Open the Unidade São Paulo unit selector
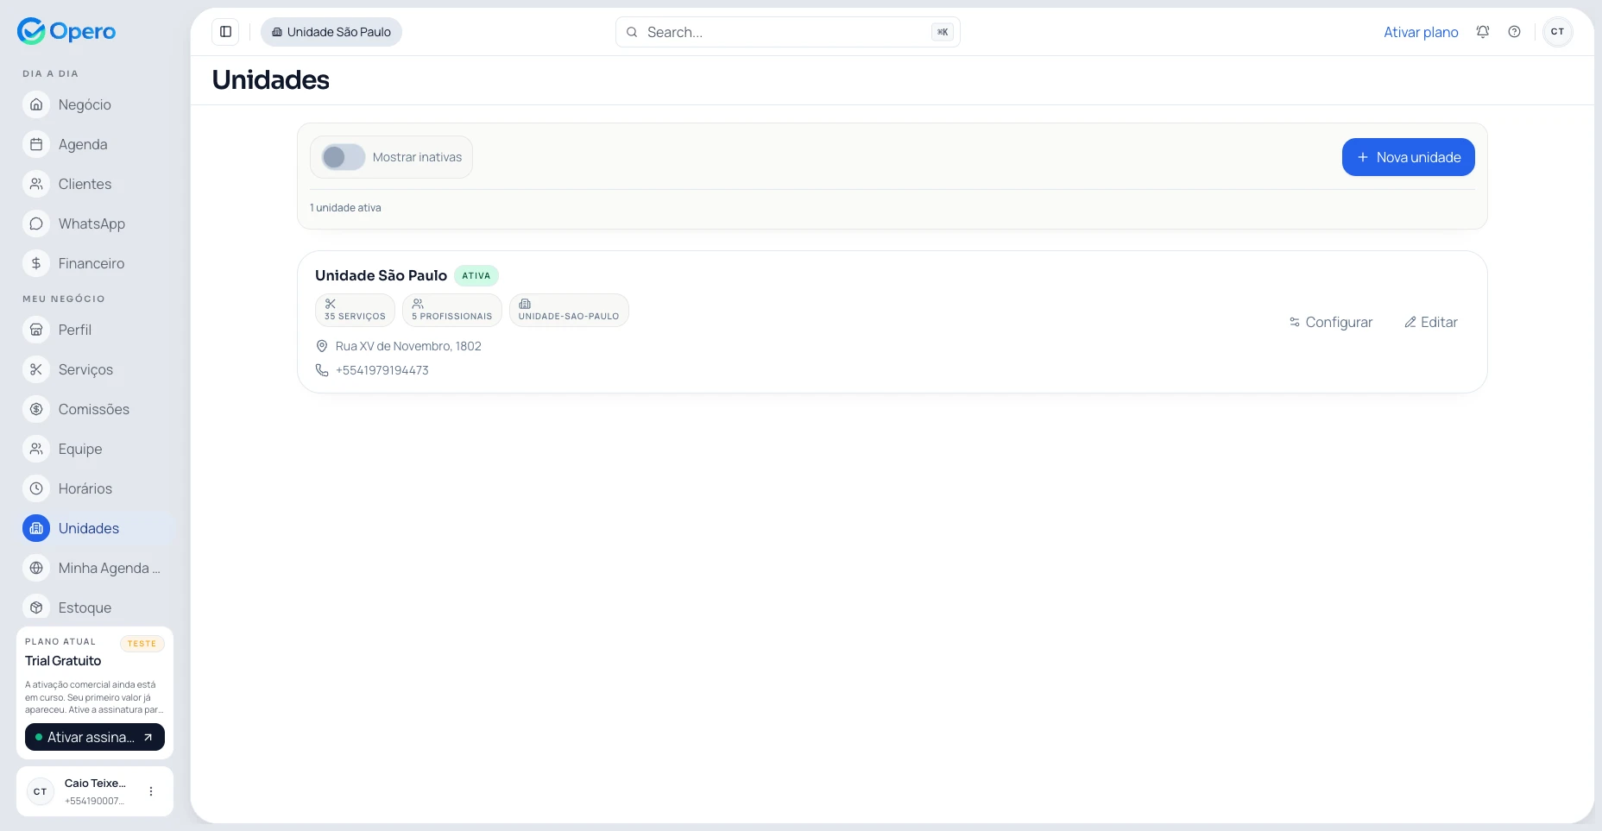The width and height of the screenshot is (1602, 831). 331,32
